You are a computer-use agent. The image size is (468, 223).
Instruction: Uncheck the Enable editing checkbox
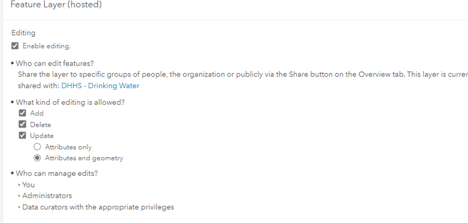[15, 46]
